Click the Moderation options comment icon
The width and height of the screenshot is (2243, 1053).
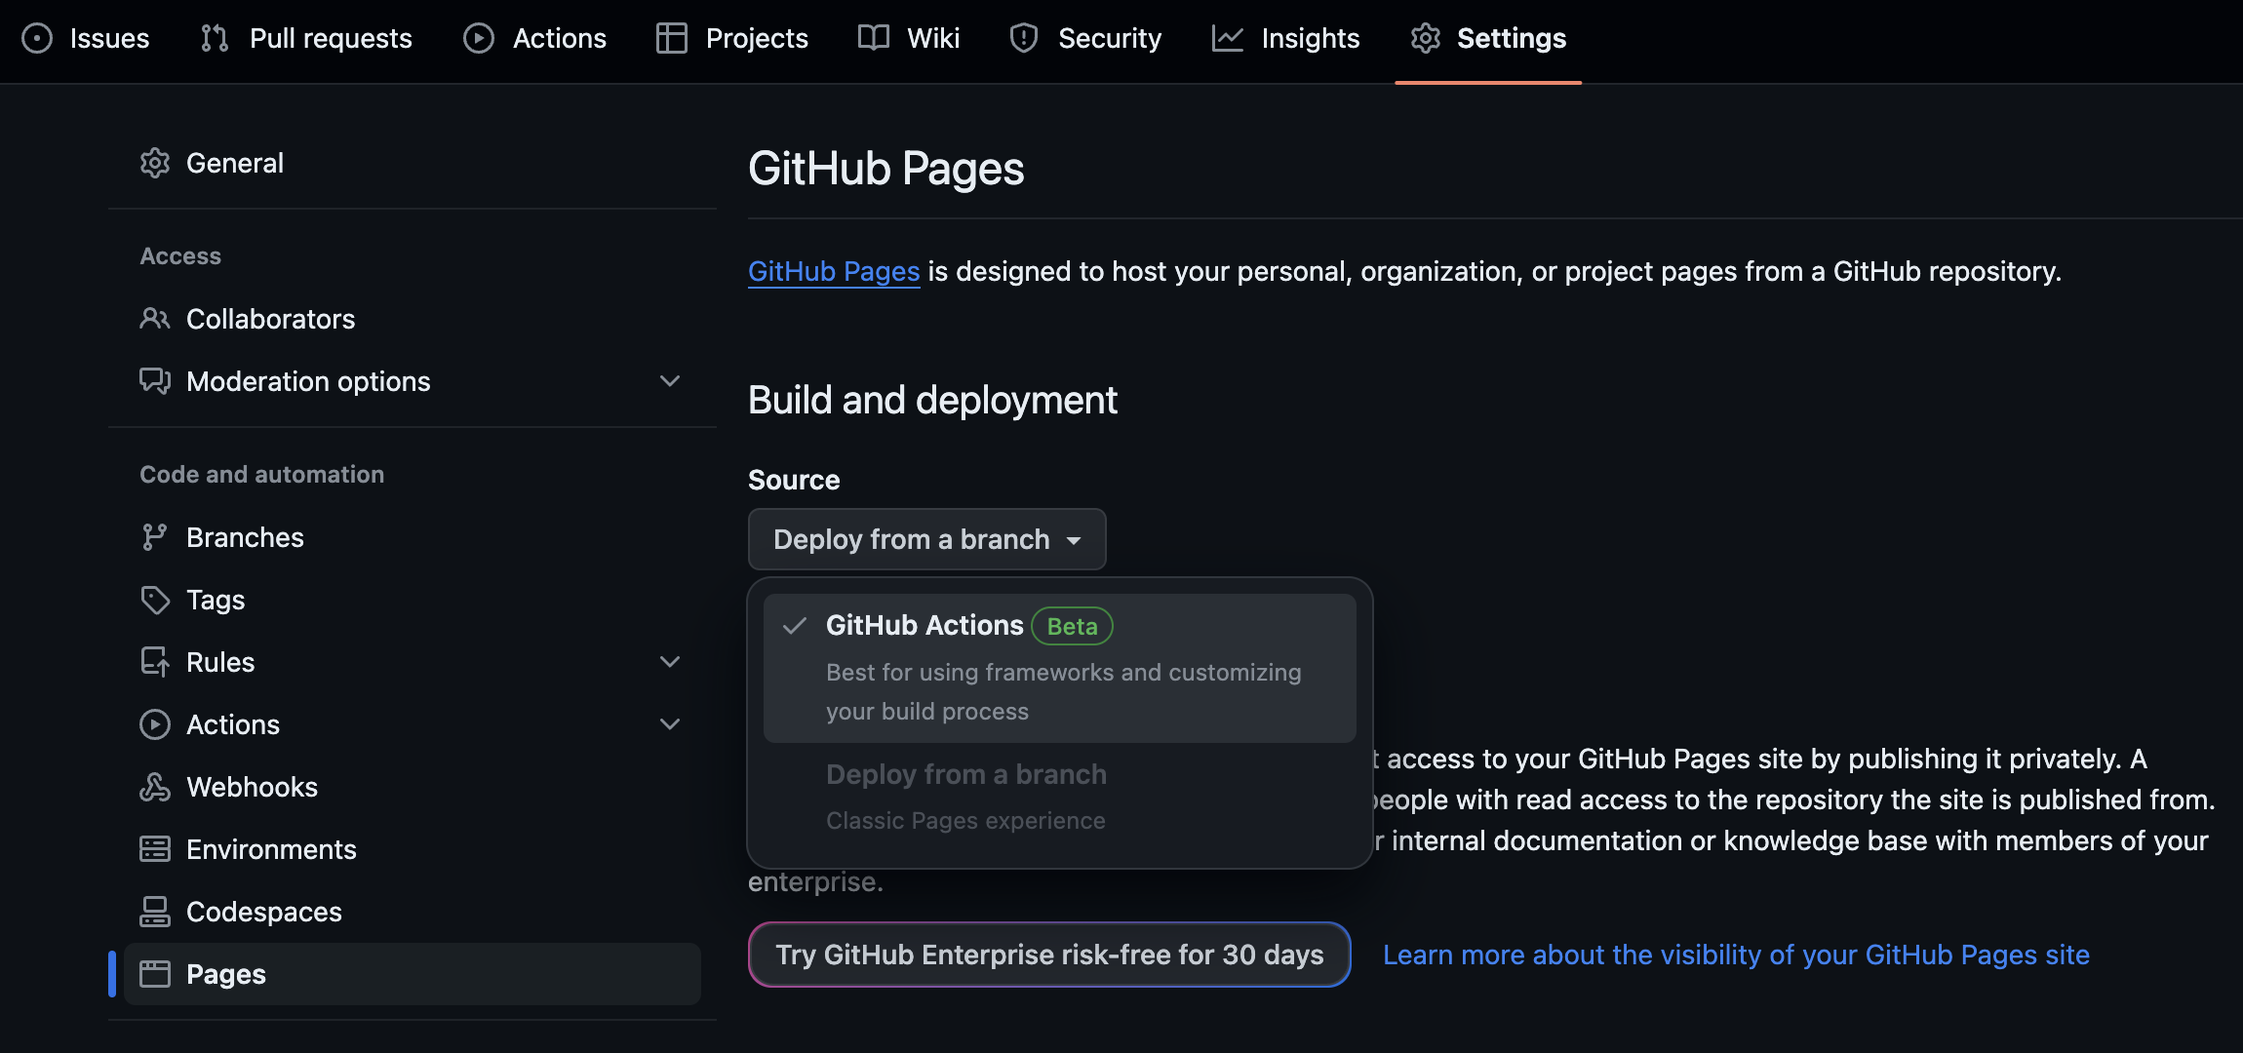point(155,381)
